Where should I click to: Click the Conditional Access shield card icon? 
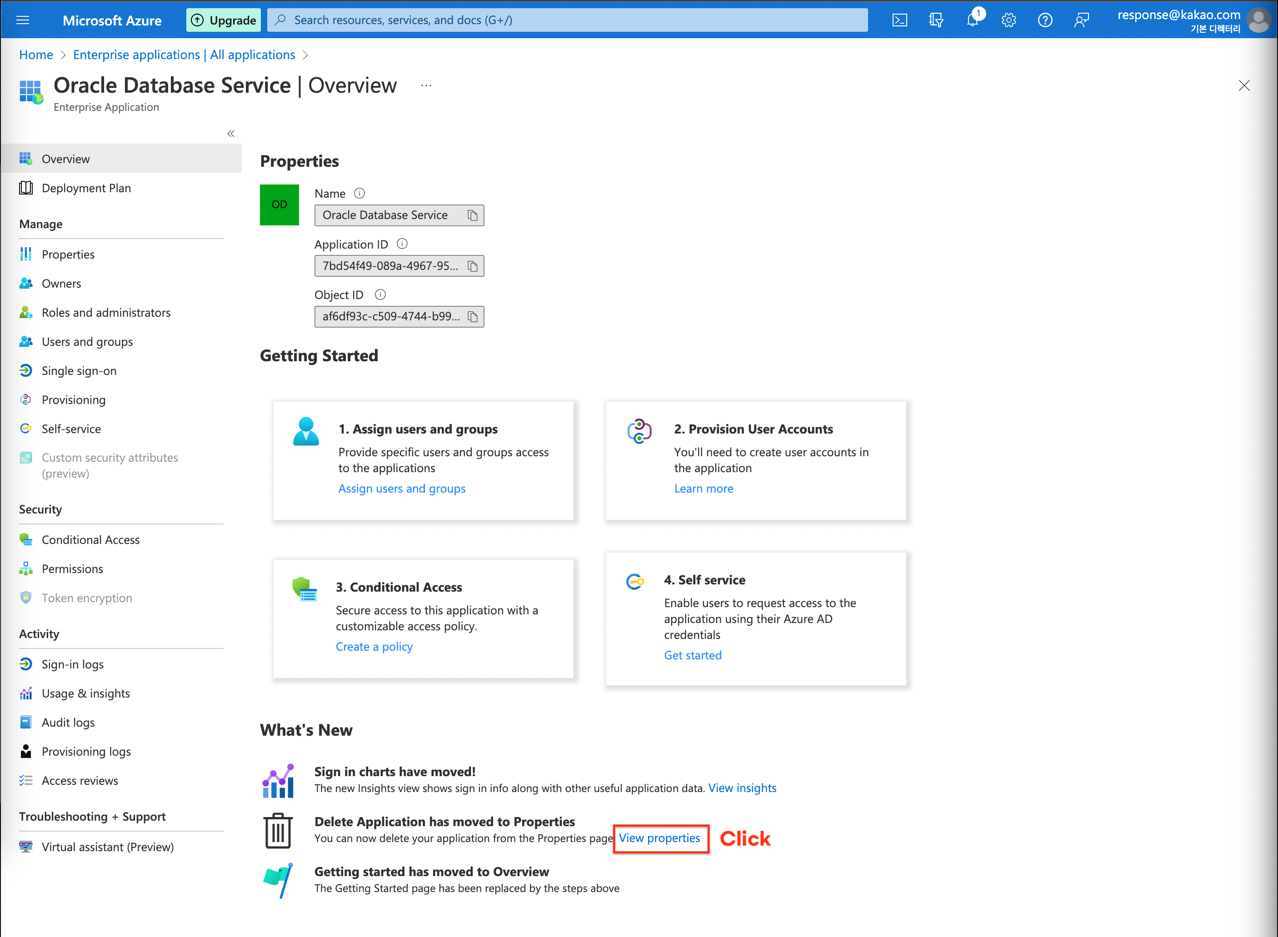click(x=305, y=589)
